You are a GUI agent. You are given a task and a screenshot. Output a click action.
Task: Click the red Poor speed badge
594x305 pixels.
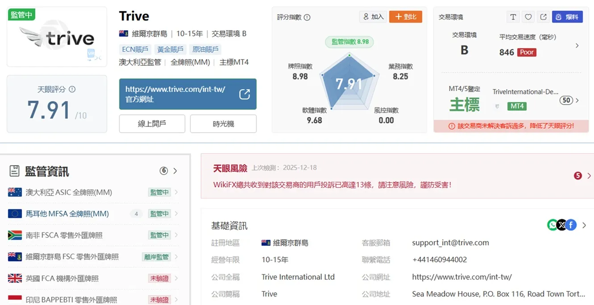pos(527,52)
